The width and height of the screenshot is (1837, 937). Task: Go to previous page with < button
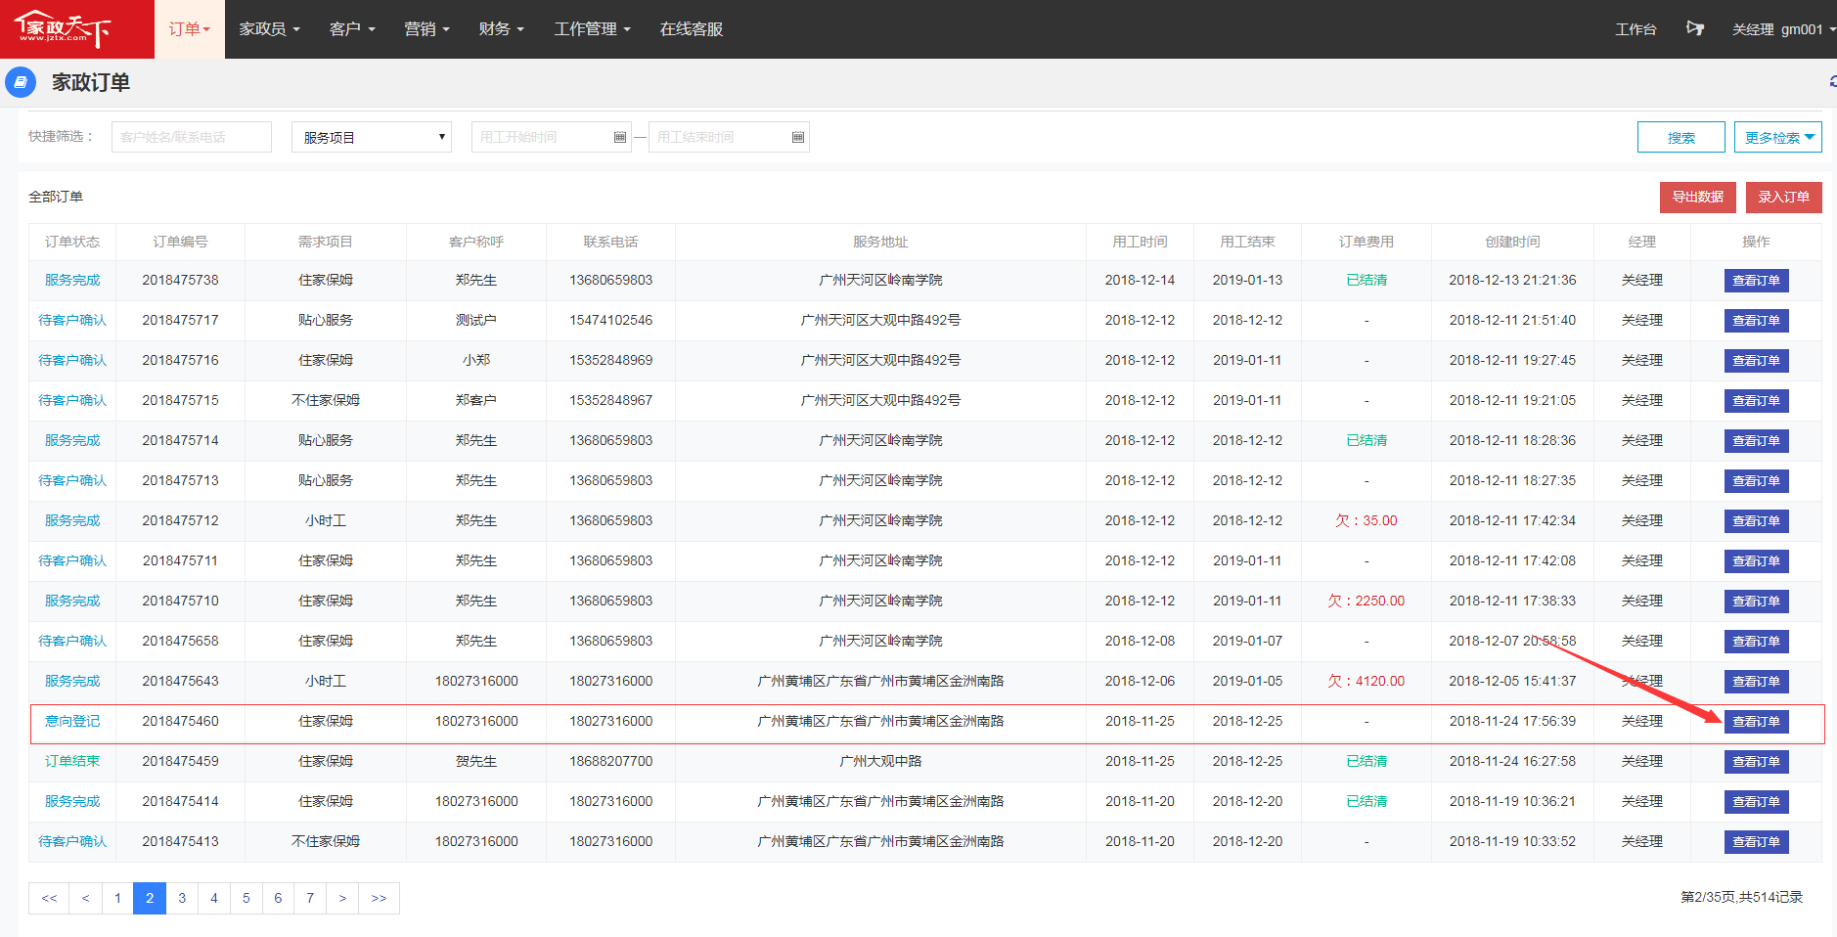[x=85, y=898]
